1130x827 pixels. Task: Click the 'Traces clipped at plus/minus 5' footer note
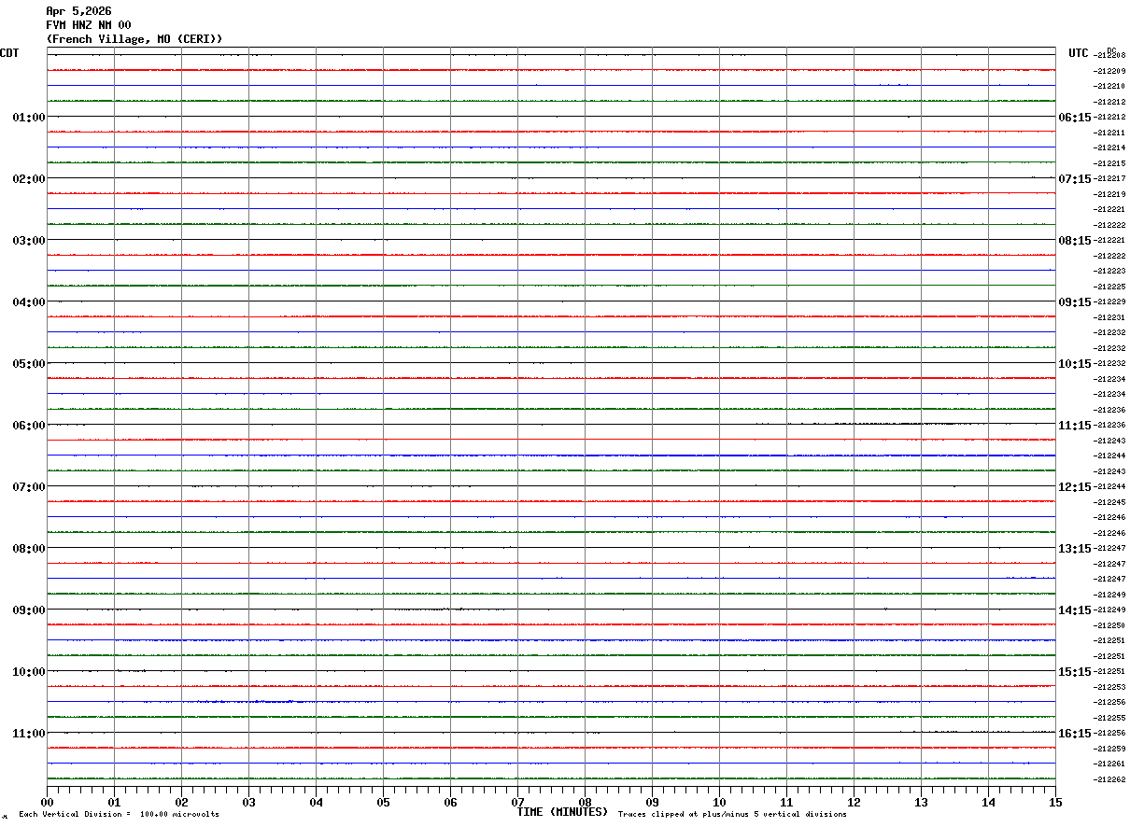coord(732,815)
